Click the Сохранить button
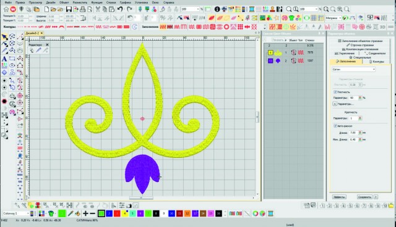396x227 pixels. [x=364, y=197]
